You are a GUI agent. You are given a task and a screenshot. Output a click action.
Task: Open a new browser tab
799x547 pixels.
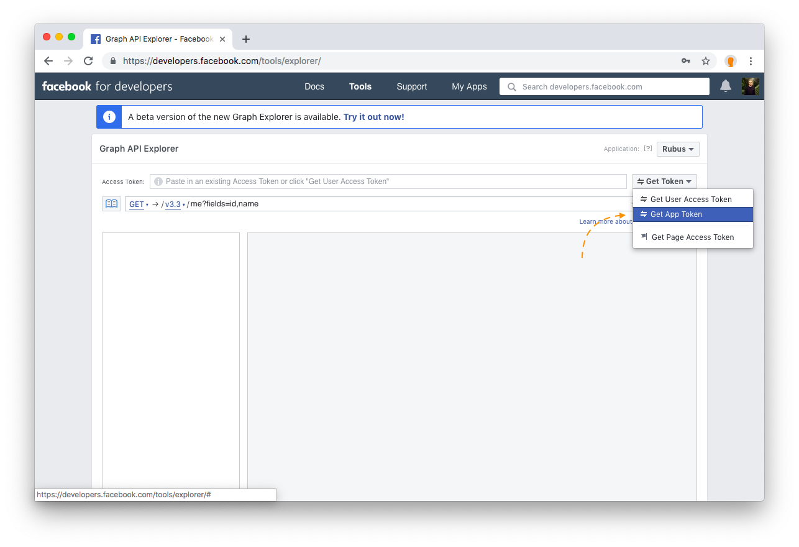(246, 39)
